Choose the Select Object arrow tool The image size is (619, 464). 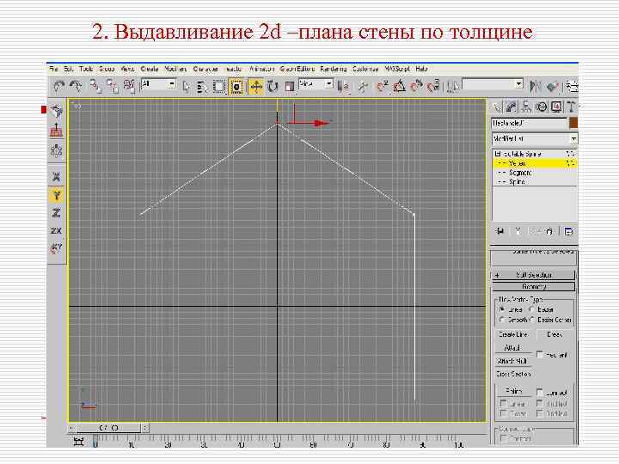186,87
